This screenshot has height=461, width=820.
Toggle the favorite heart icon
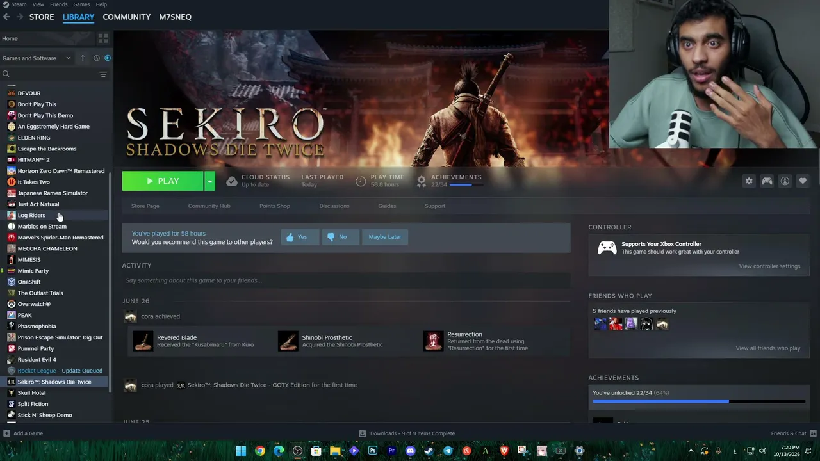(803, 181)
